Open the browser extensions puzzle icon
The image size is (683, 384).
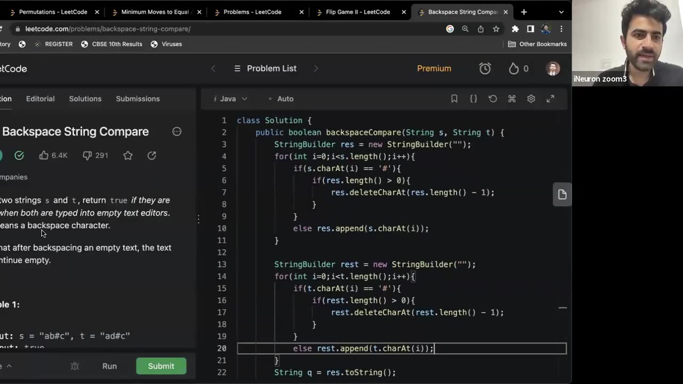coord(515,29)
